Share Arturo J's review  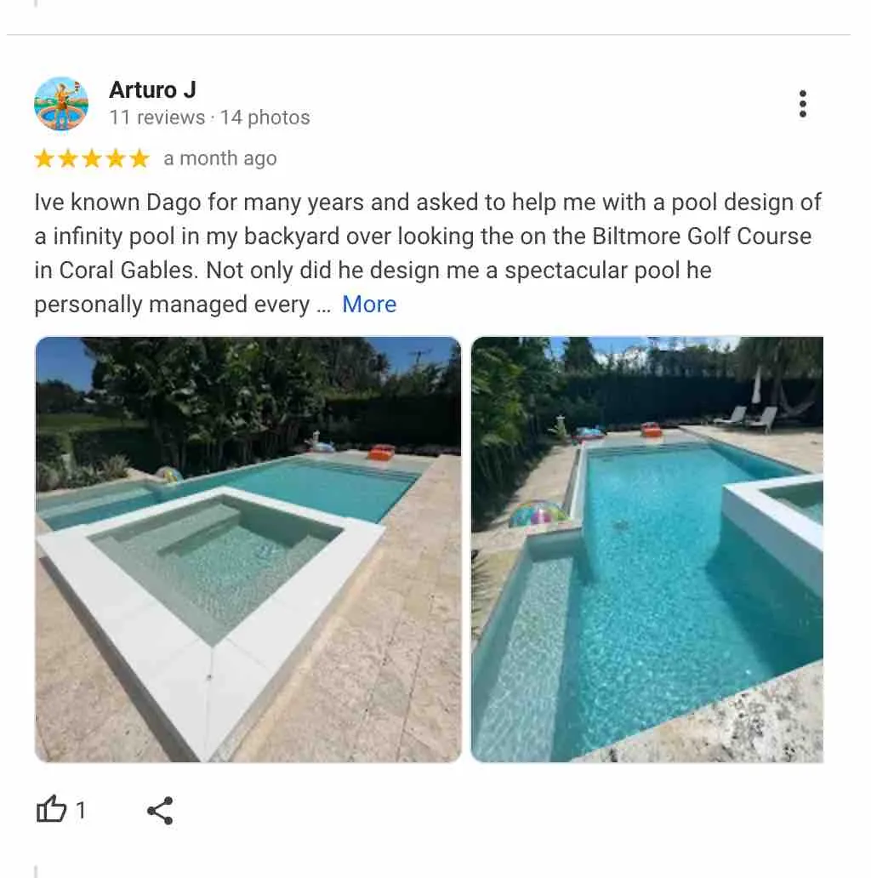160,810
